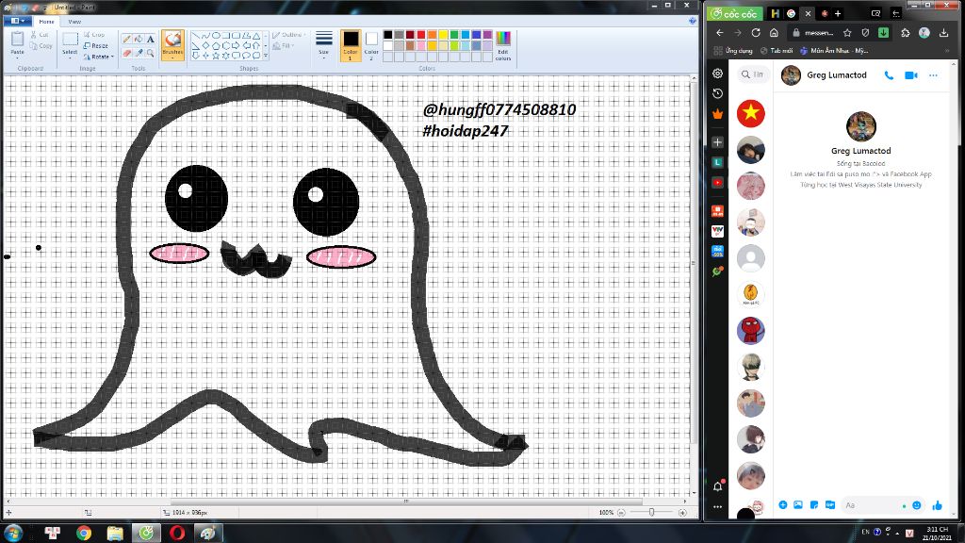Select Color 1 foreground button
The width and height of the screenshot is (965, 543).
351,45
